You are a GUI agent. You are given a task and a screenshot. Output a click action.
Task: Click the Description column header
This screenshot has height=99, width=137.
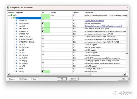click(106, 13)
